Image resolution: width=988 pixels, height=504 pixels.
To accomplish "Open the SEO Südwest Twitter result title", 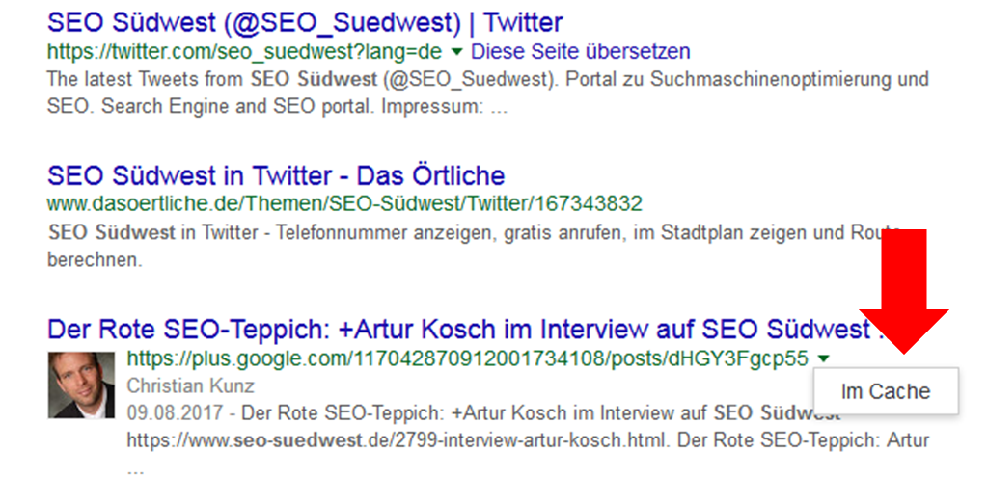I will click(x=304, y=21).
